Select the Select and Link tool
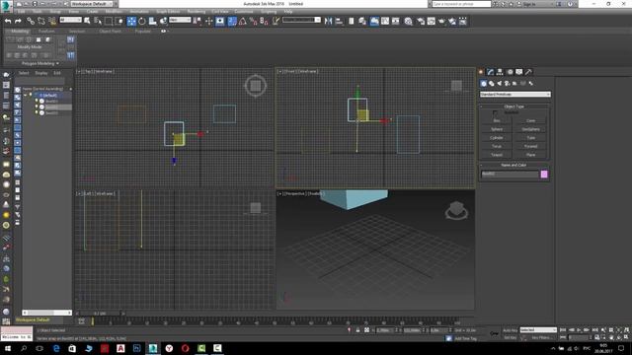The width and height of the screenshot is (632, 355). click(31, 21)
